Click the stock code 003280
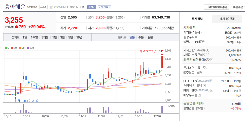The image size is (246, 121). click(x=32, y=7)
